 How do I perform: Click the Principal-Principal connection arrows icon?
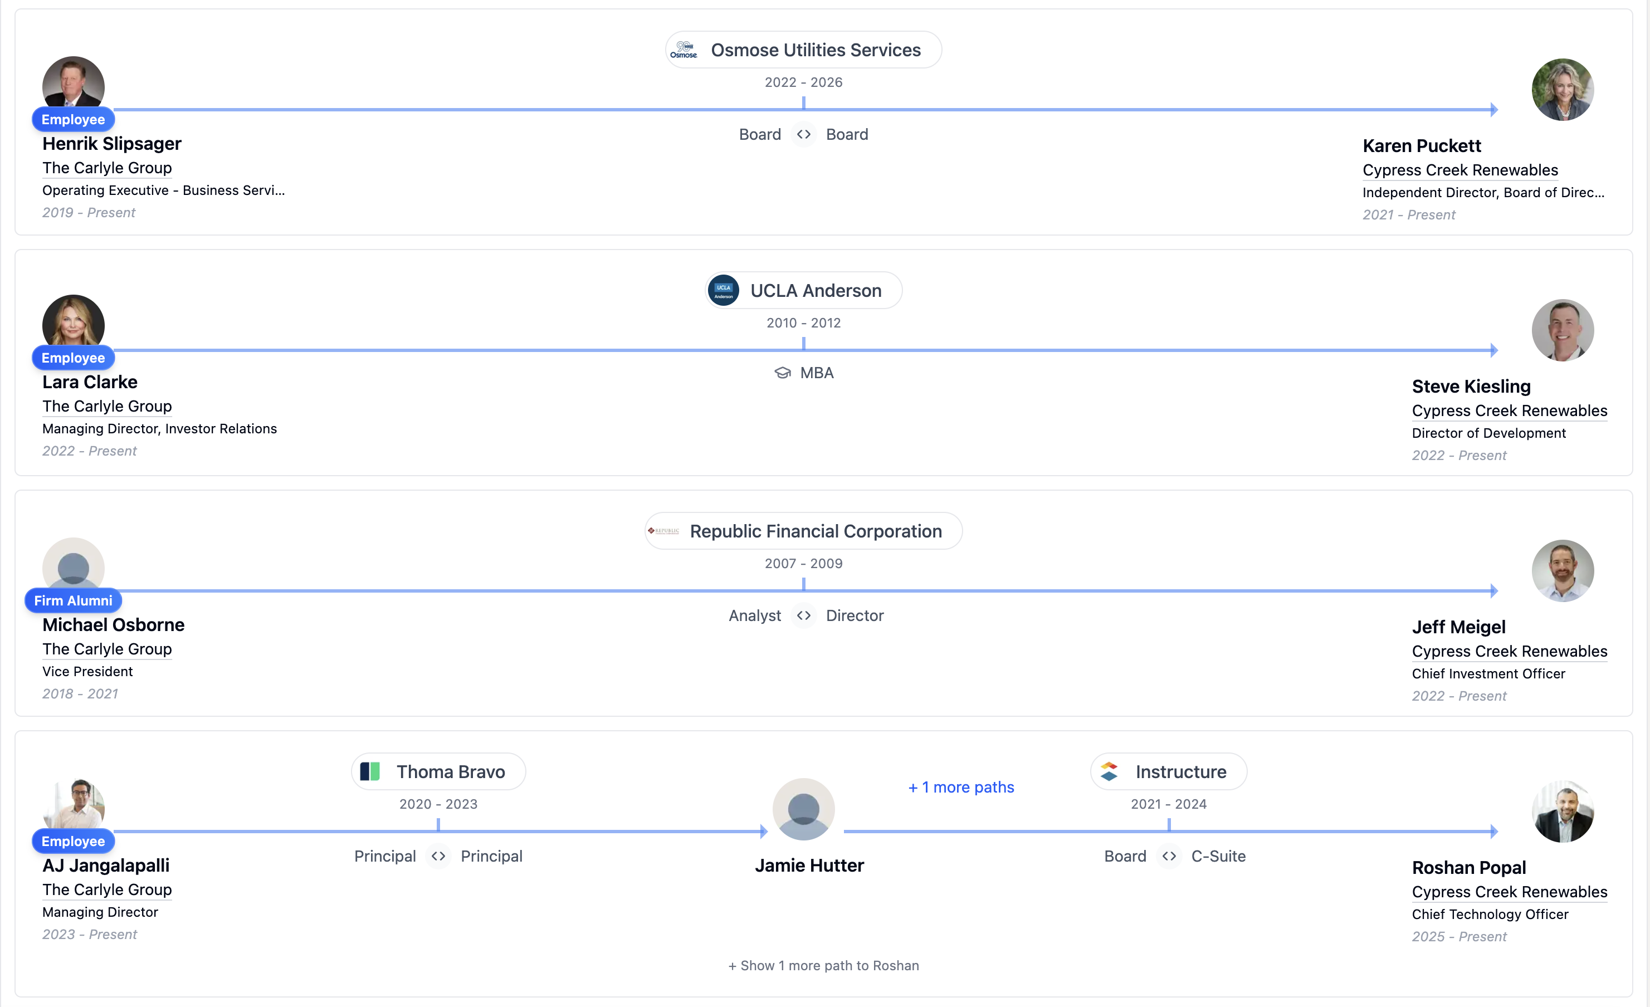(438, 856)
